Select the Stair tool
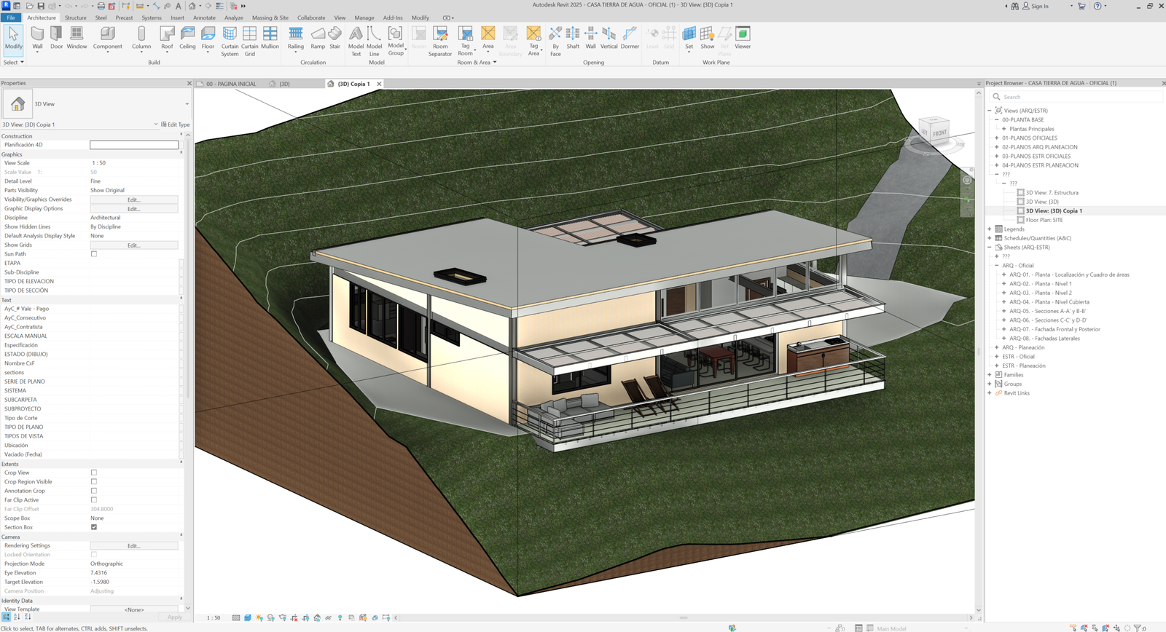Screen dimensions: 1166x632 334,39
